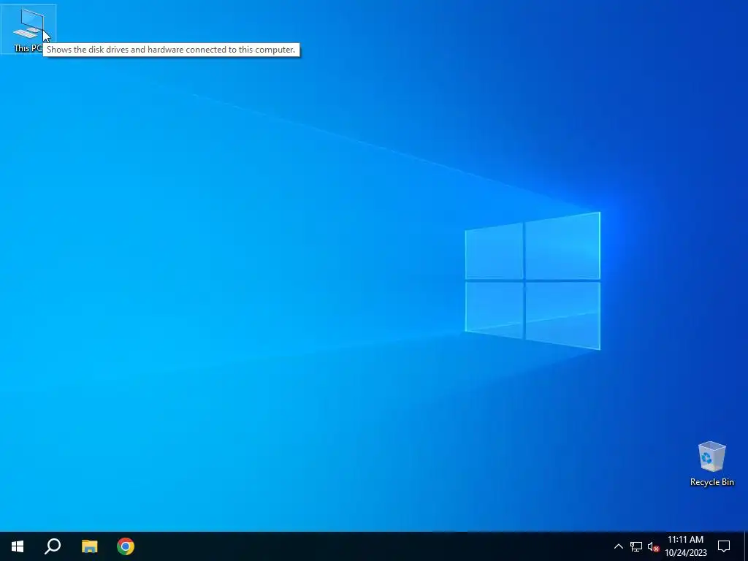The image size is (748, 561).
Task: Open the Windows Start menu
Action: [x=18, y=546]
